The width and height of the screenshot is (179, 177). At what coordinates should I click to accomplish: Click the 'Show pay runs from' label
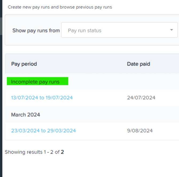(x=36, y=30)
